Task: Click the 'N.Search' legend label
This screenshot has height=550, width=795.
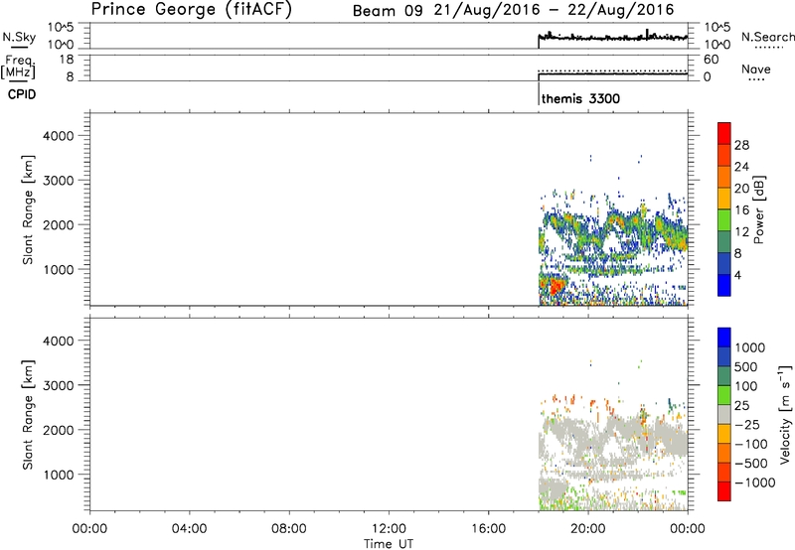Action: pos(767,37)
